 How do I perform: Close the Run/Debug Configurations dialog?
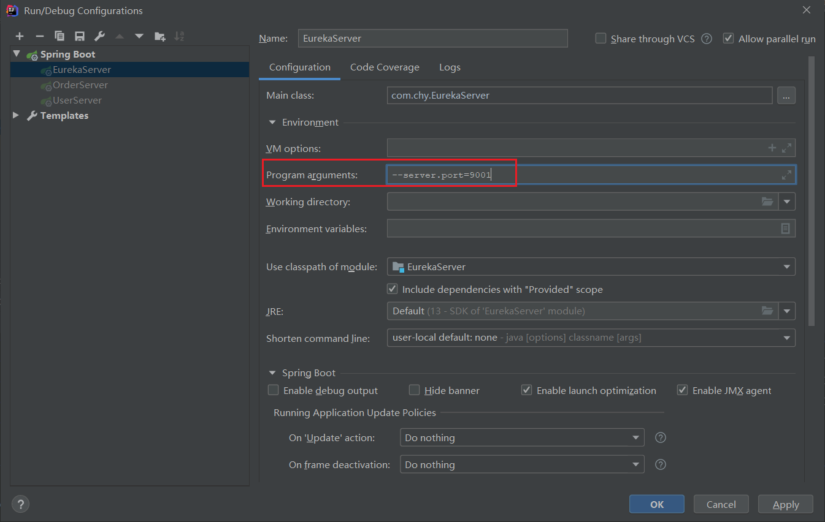(x=807, y=9)
